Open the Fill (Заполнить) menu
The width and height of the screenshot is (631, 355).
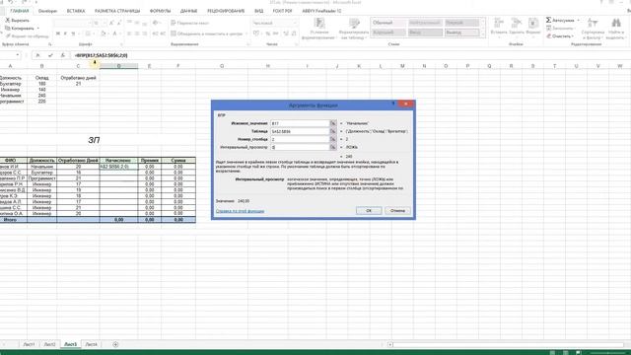(x=560, y=29)
